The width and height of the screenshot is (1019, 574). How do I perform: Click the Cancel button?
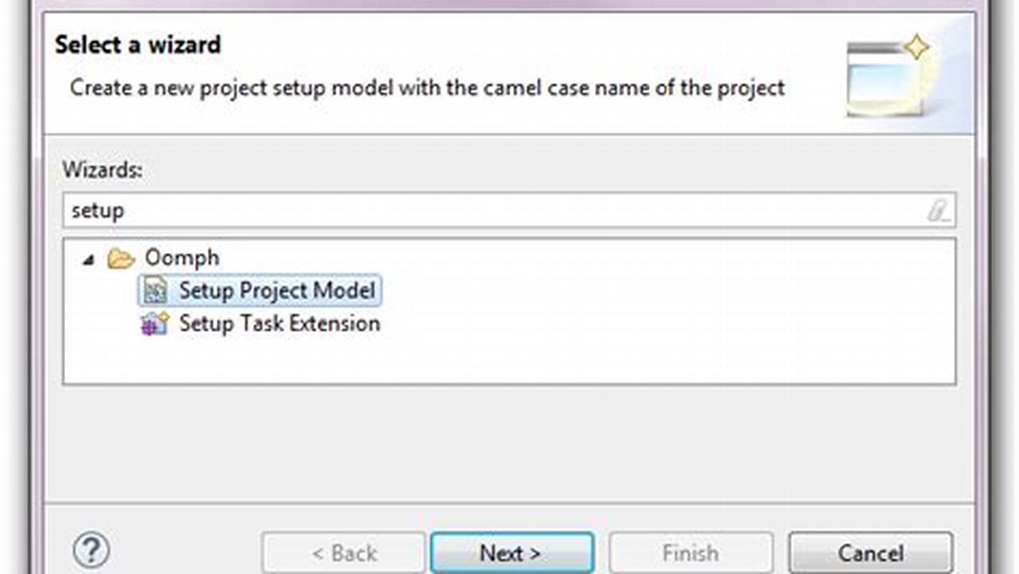point(869,552)
